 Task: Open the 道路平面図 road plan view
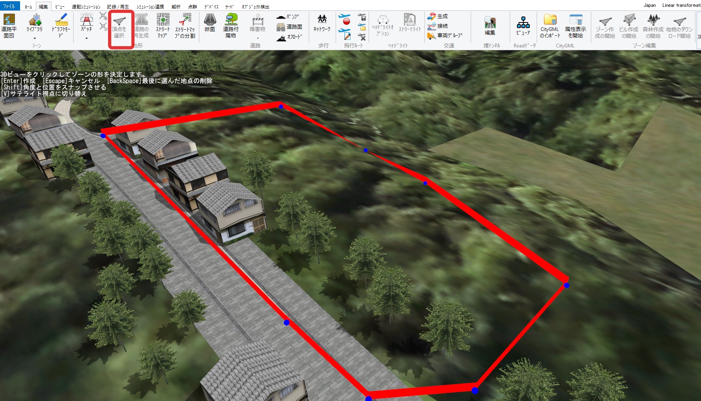tap(9, 26)
